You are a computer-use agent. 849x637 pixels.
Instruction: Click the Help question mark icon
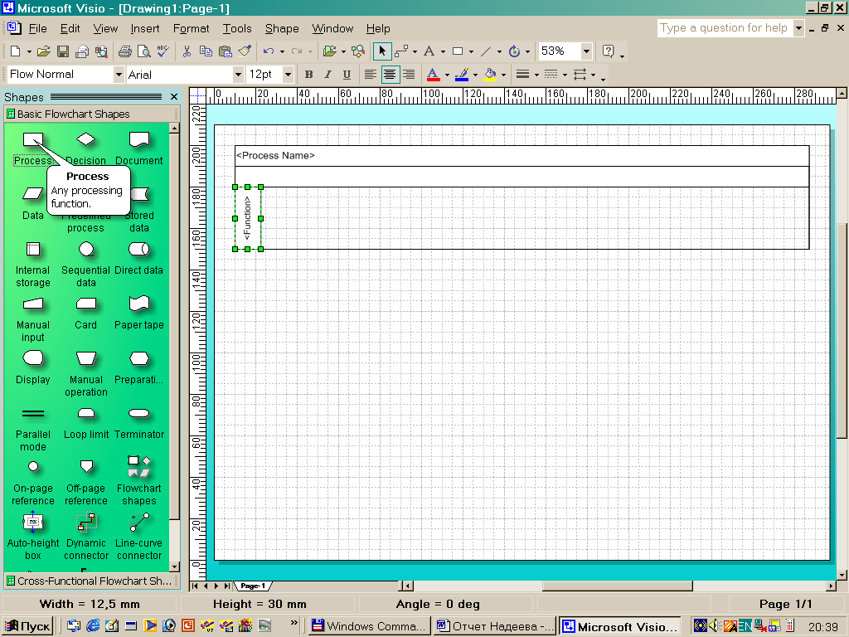pyautogui.click(x=608, y=51)
